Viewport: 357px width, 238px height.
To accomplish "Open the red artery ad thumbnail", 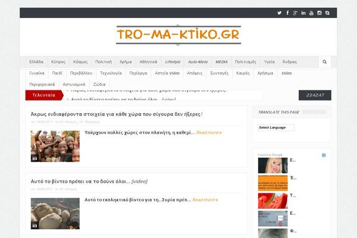I will tap(273, 201).
